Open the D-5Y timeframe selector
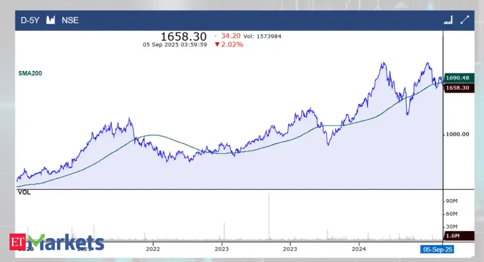 (29, 20)
